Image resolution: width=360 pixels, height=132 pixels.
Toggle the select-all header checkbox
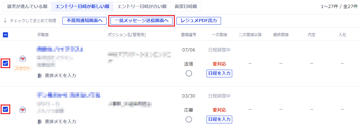pos(5,35)
